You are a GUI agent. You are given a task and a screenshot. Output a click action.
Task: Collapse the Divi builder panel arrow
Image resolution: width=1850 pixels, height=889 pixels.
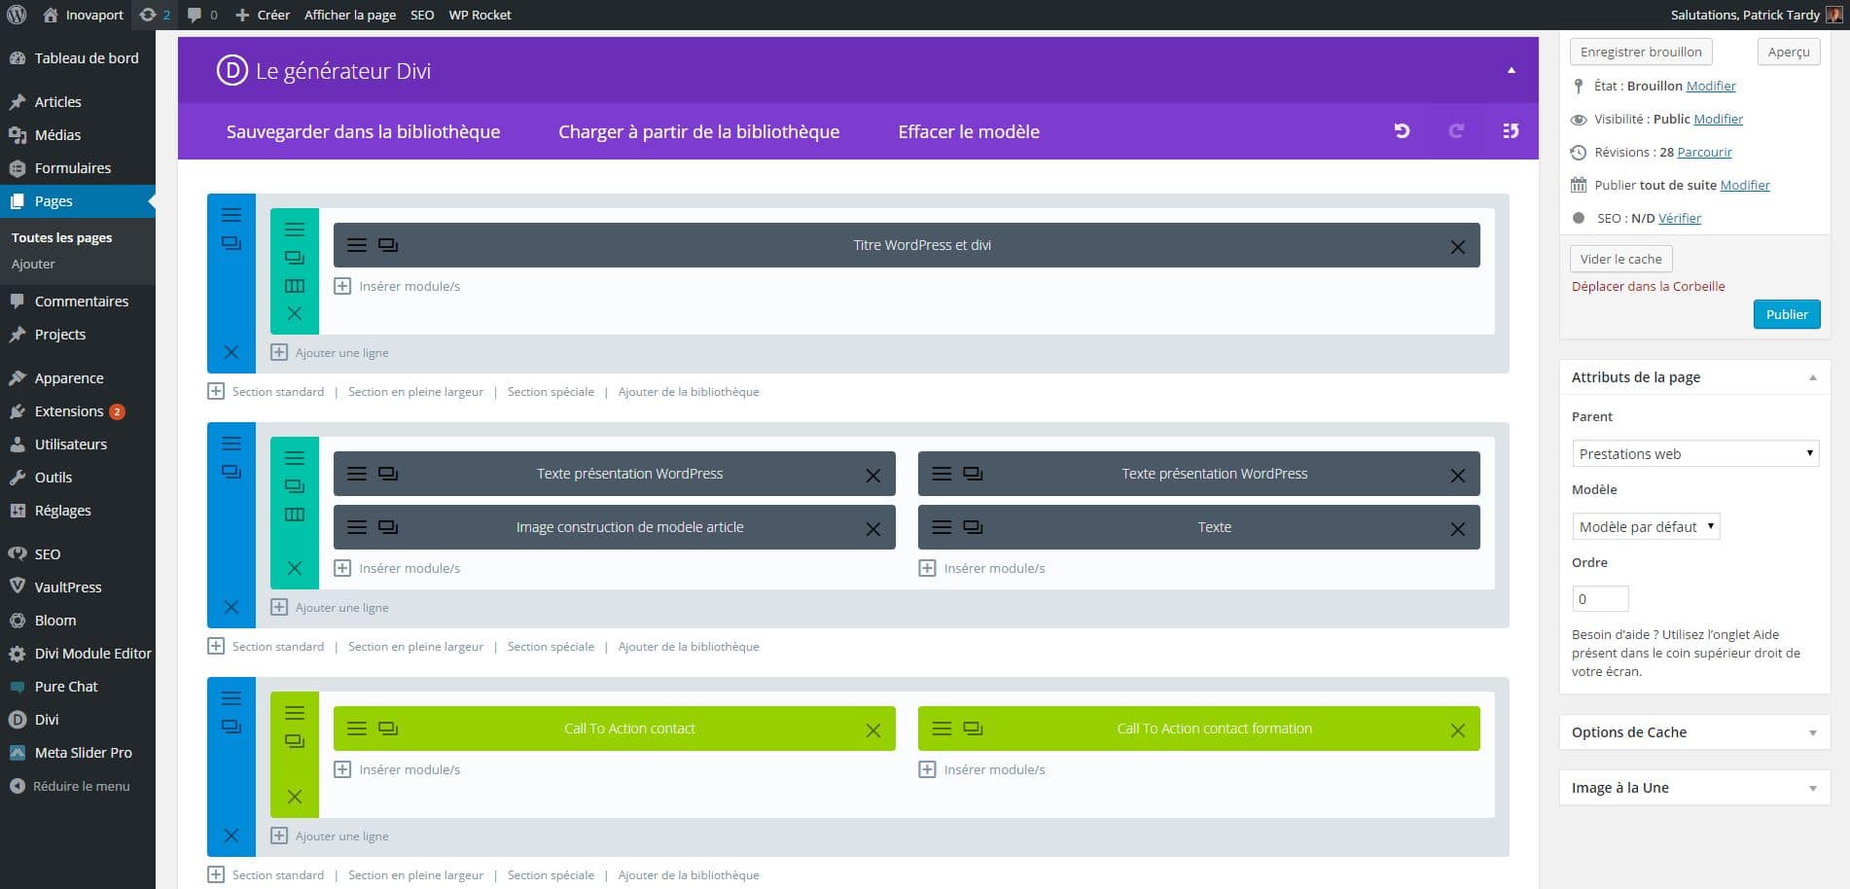click(x=1511, y=70)
